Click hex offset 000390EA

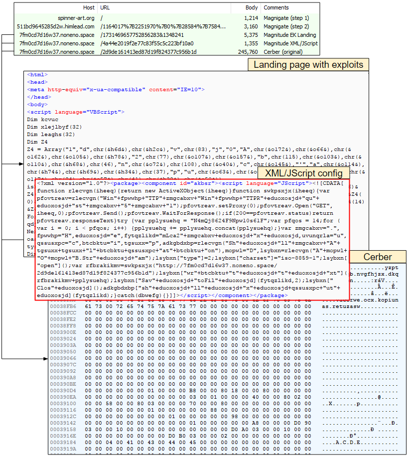click(63, 397)
